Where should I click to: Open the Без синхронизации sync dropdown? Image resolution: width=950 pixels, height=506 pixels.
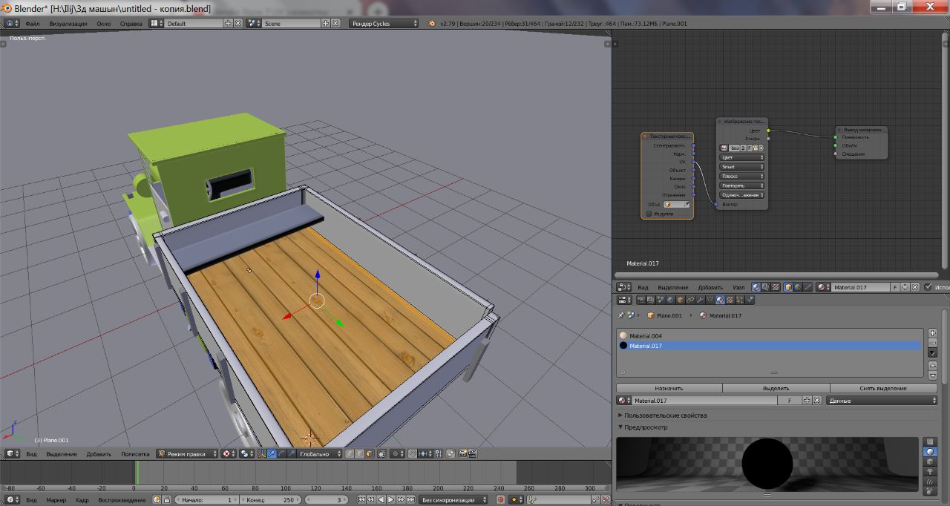(453, 500)
